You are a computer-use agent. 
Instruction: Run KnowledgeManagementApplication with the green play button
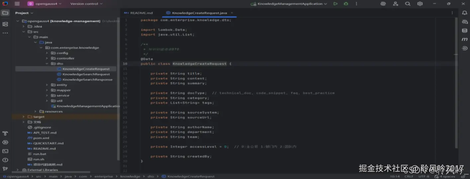pyautogui.click(x=335, y=4)
